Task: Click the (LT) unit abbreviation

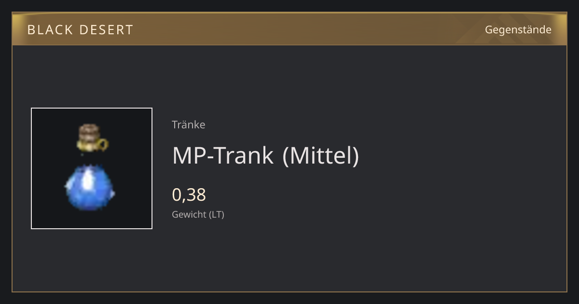Action: 217,215
